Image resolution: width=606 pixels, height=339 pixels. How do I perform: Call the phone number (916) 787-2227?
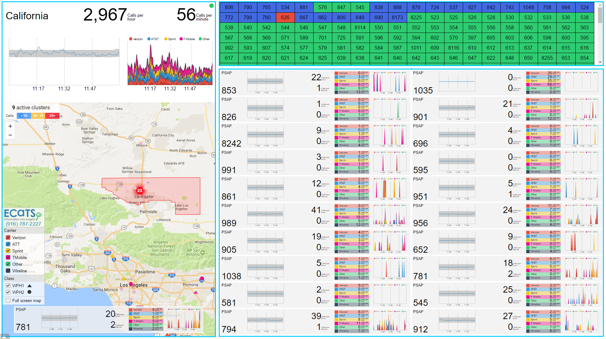pyautogui.click(x=23, y=224)
